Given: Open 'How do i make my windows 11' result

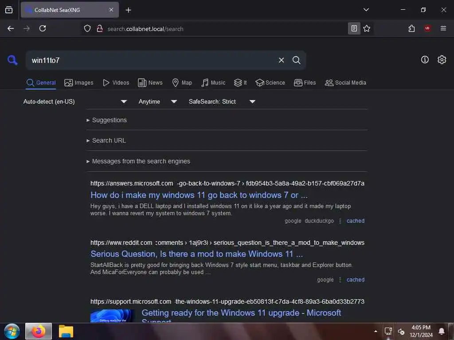Looking at the screenshot, I should (199, 195).
